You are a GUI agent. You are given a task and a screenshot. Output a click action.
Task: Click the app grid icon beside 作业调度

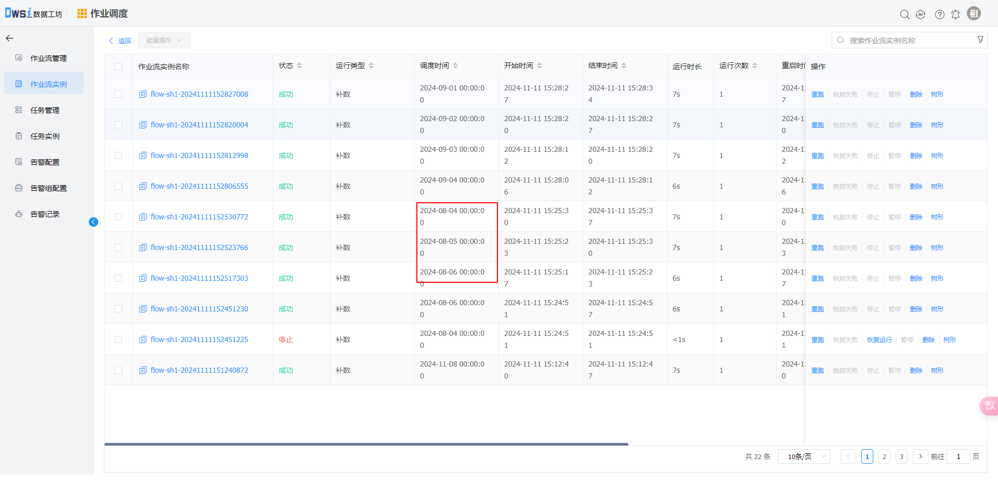pyautogui.click(x=82, y=14)
